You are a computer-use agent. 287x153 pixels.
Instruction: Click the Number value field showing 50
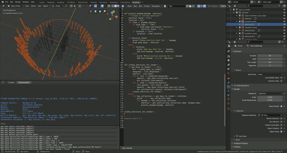click(x=270, y=56)
